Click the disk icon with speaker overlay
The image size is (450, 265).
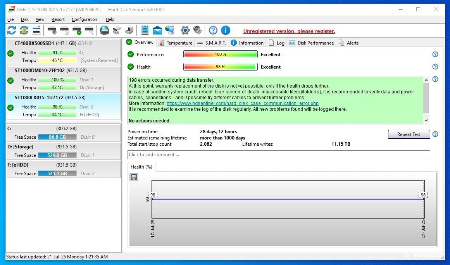point(52,30)
